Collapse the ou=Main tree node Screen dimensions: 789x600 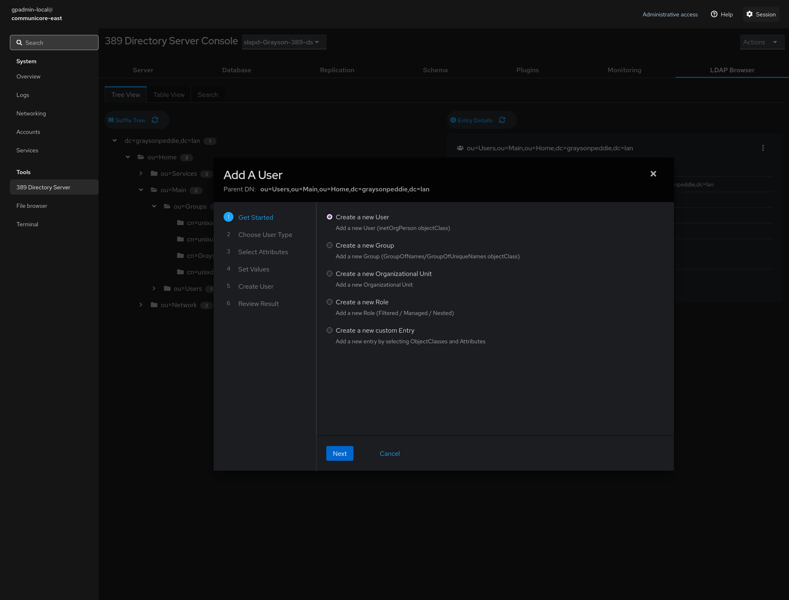pyautogui.click(x=141, y=190)
